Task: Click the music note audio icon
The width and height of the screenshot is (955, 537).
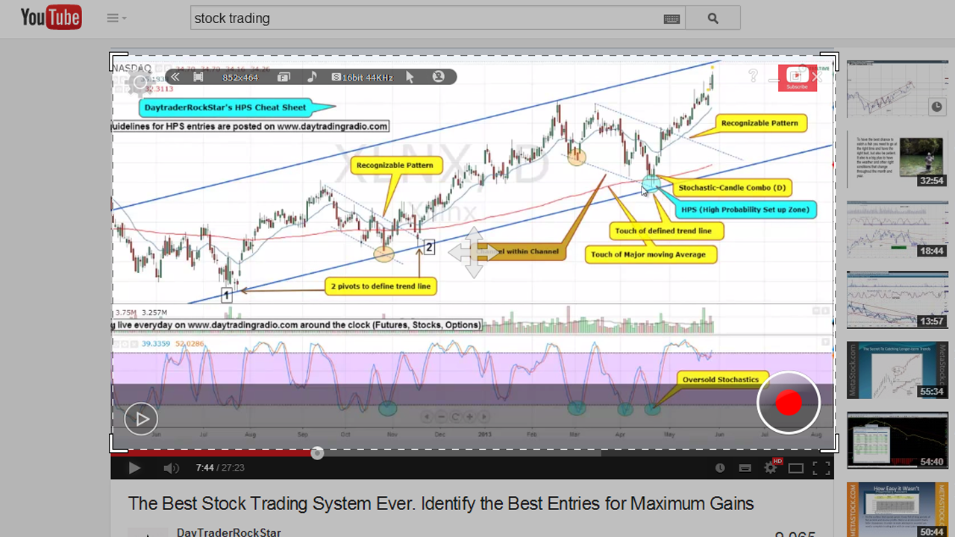Action: 312,77
